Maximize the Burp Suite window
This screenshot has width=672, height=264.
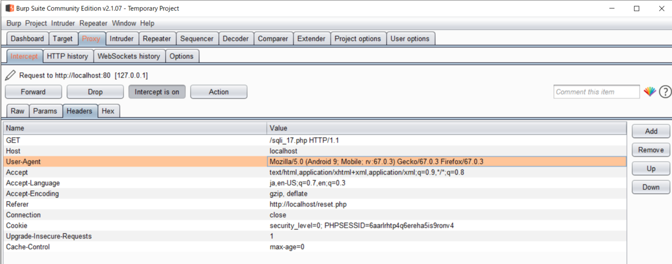click(x=636, y=8)
